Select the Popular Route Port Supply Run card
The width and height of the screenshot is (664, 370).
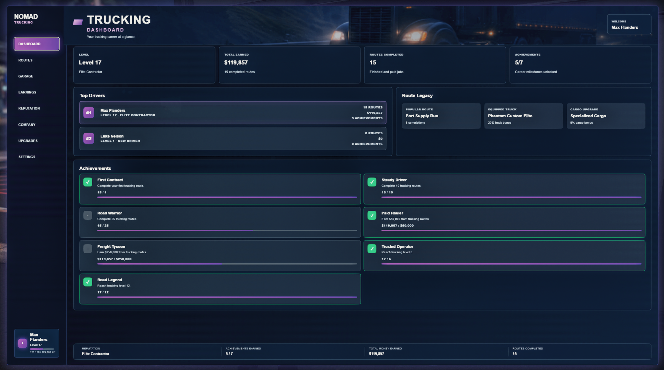tap(441, 116)
